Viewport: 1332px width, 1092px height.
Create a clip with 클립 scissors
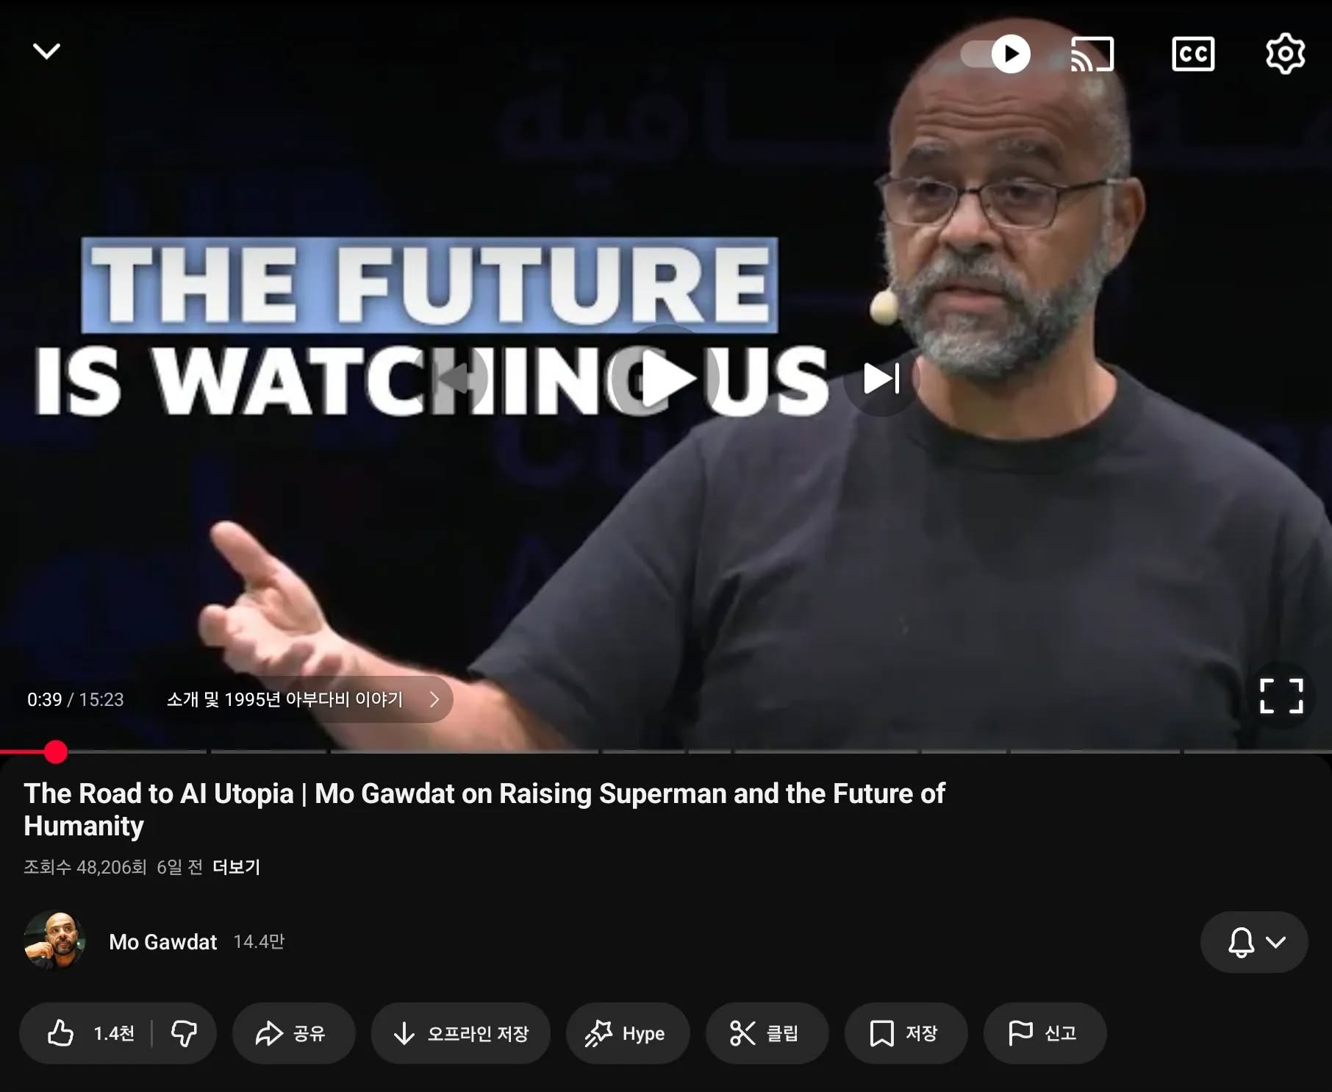tap(767, 1033)
